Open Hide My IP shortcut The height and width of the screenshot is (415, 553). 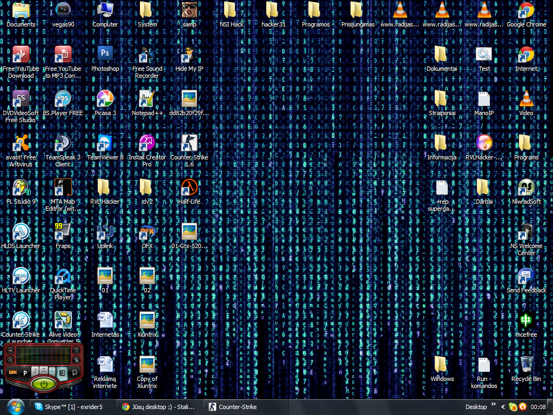190,59
